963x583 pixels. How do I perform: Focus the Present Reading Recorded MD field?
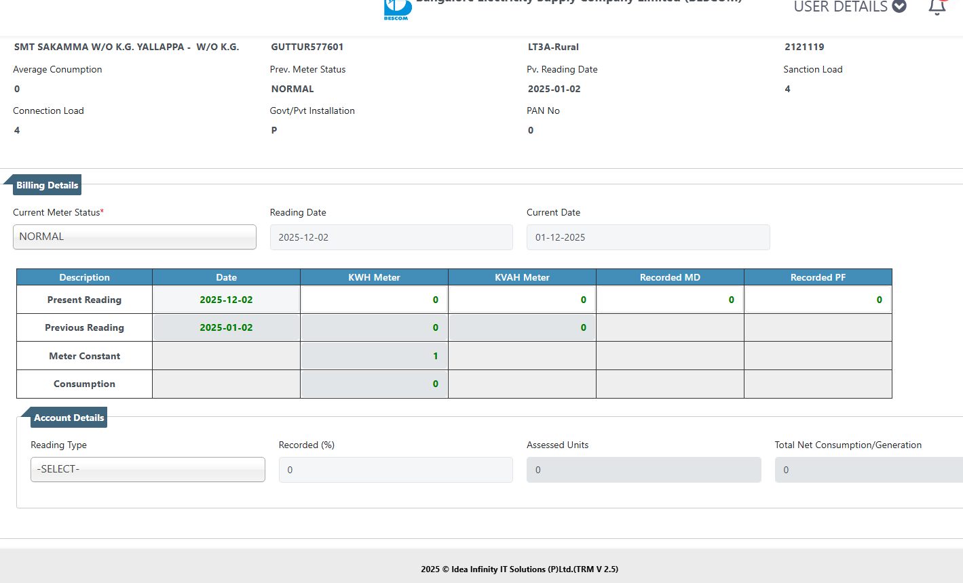click(670, 300)
